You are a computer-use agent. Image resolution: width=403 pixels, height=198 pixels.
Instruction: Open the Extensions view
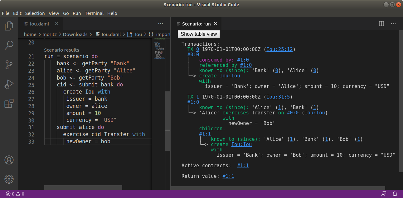9,103
